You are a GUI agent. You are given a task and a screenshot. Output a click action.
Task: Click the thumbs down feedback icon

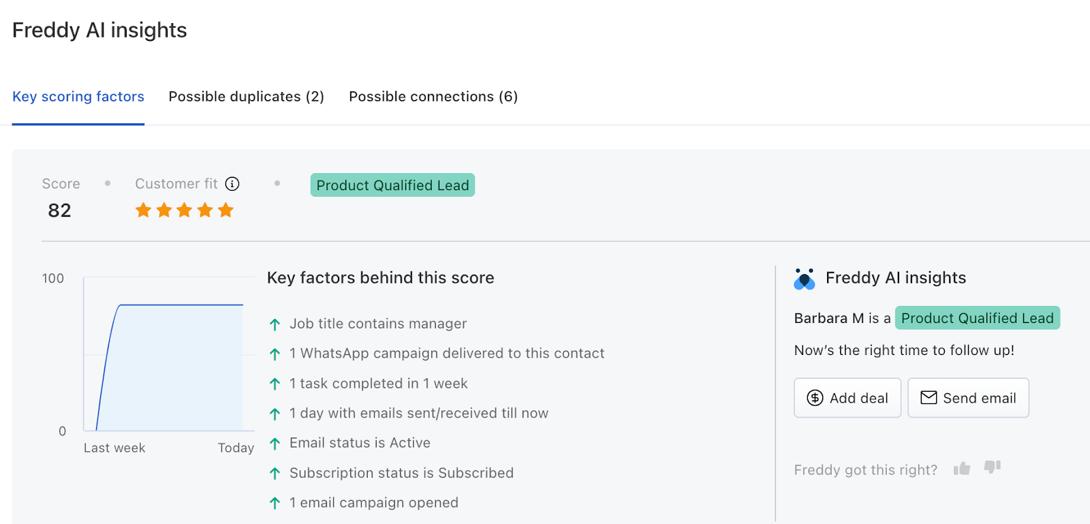pos(993,467)
